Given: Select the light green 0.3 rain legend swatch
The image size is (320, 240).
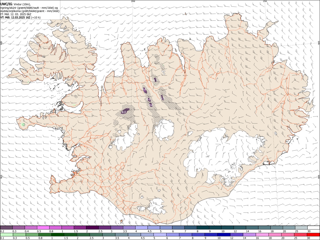Looking at the screenshot, I should (19, 235).
